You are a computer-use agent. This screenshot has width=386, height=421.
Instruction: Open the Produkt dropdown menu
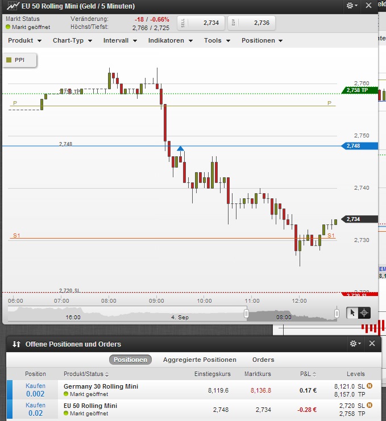tap(24, 41)
